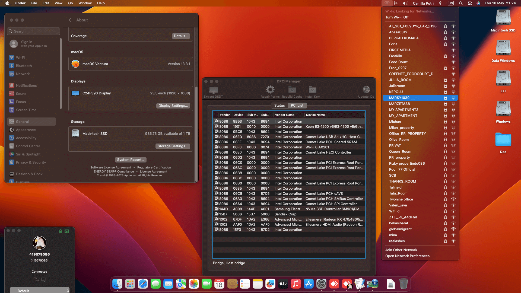
Task: Go back from About page
Action: (70, 20)
